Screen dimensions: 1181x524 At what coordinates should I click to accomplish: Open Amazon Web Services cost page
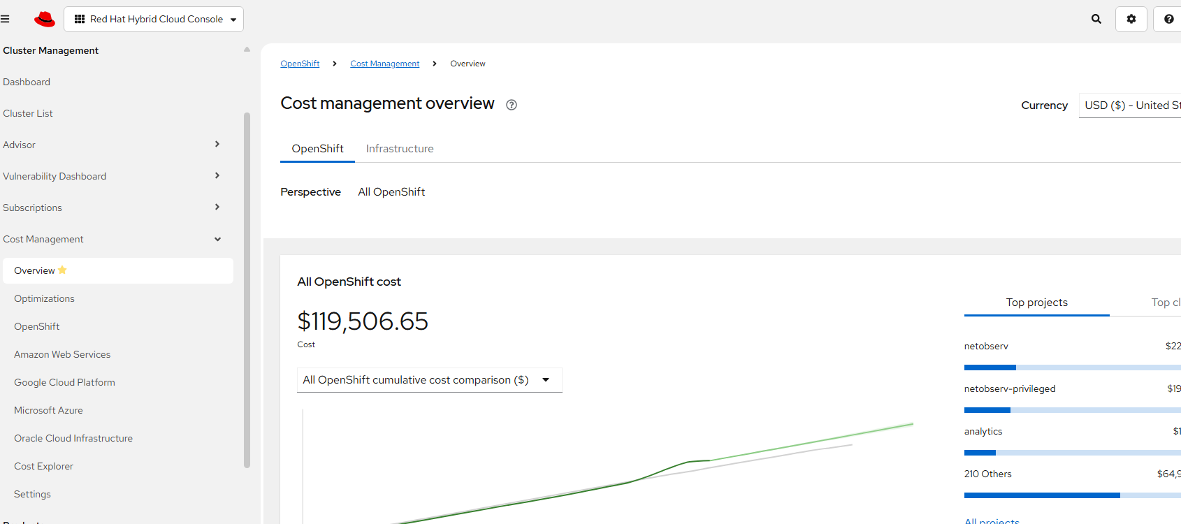[x=62, y=354]
